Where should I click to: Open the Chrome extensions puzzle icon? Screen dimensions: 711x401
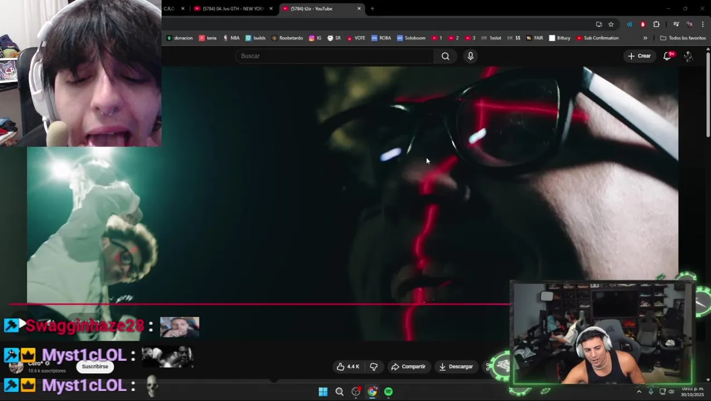pyautogui.click(x=656, y=24)
